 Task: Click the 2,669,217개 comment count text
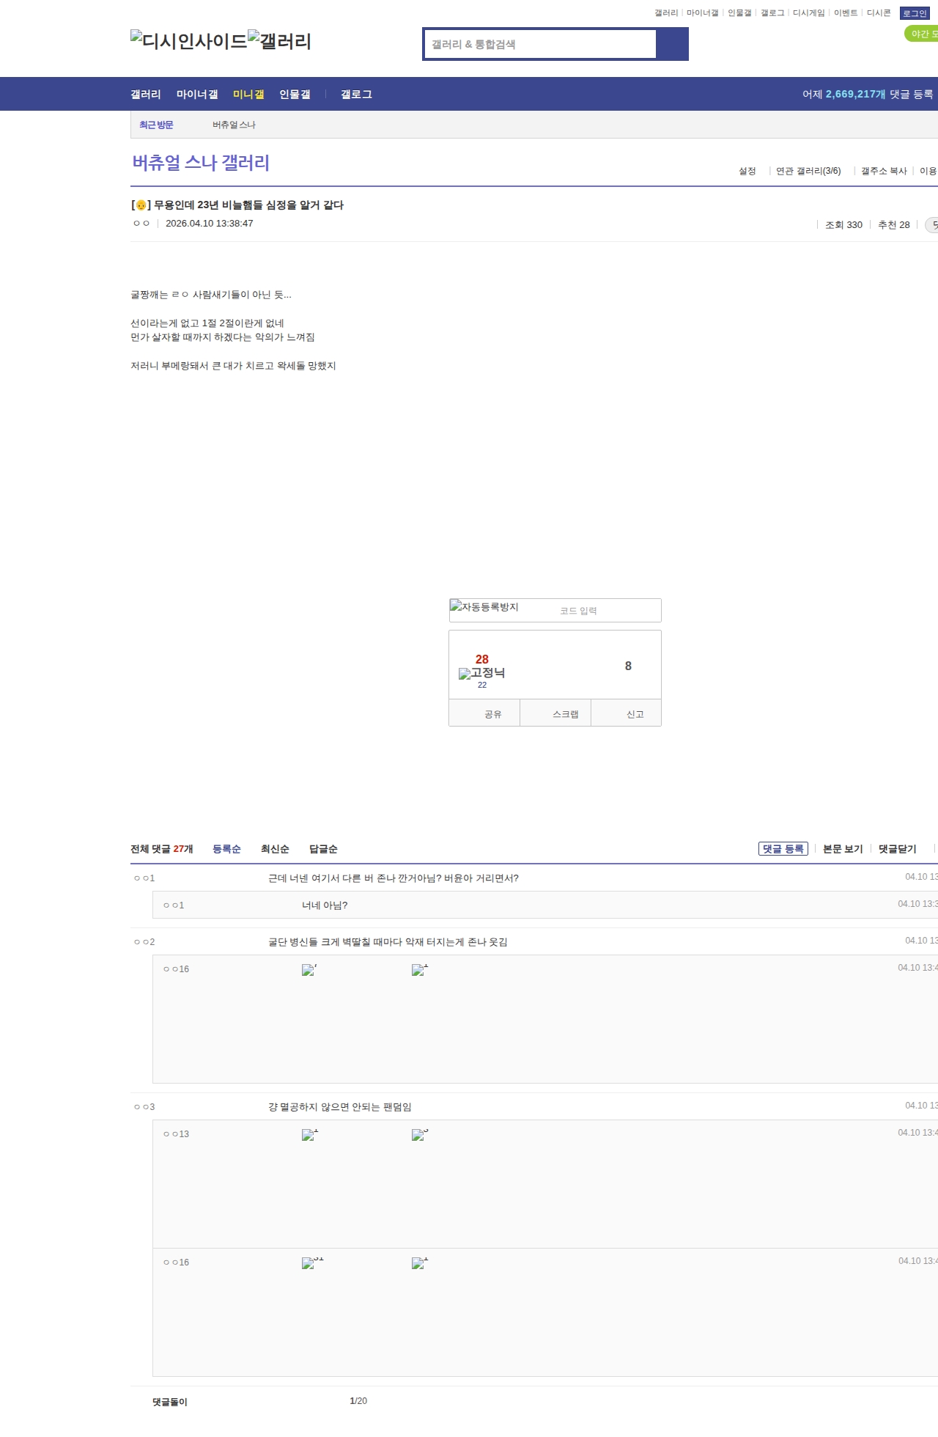[855, 95]
